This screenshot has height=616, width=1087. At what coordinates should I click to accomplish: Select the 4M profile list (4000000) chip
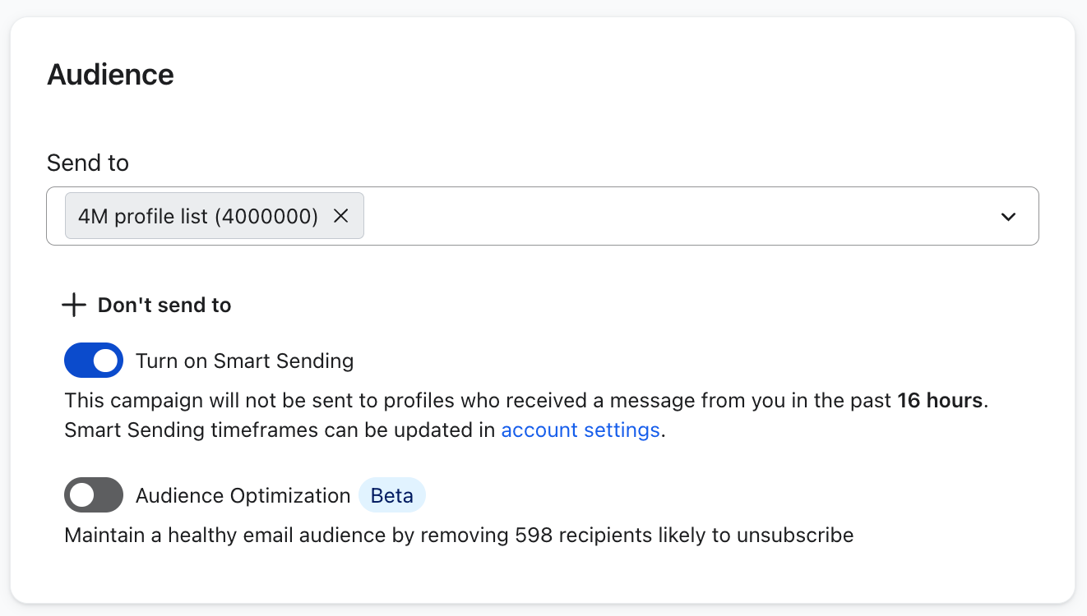(x=197, y=216)
